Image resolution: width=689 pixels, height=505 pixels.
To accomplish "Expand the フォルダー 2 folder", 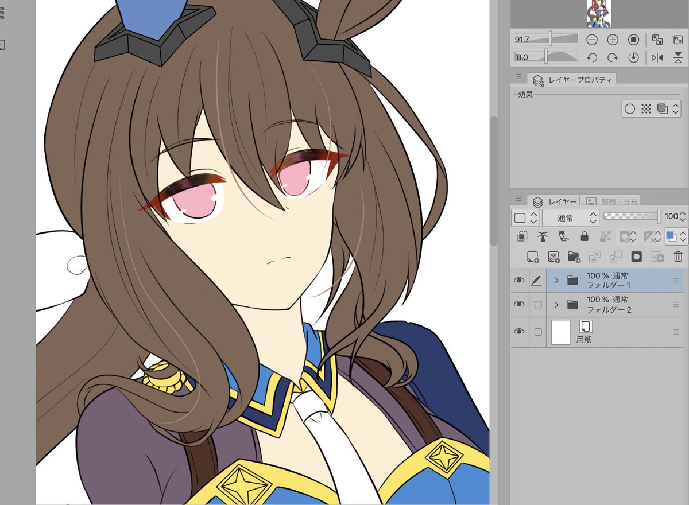I will [556, 304].
